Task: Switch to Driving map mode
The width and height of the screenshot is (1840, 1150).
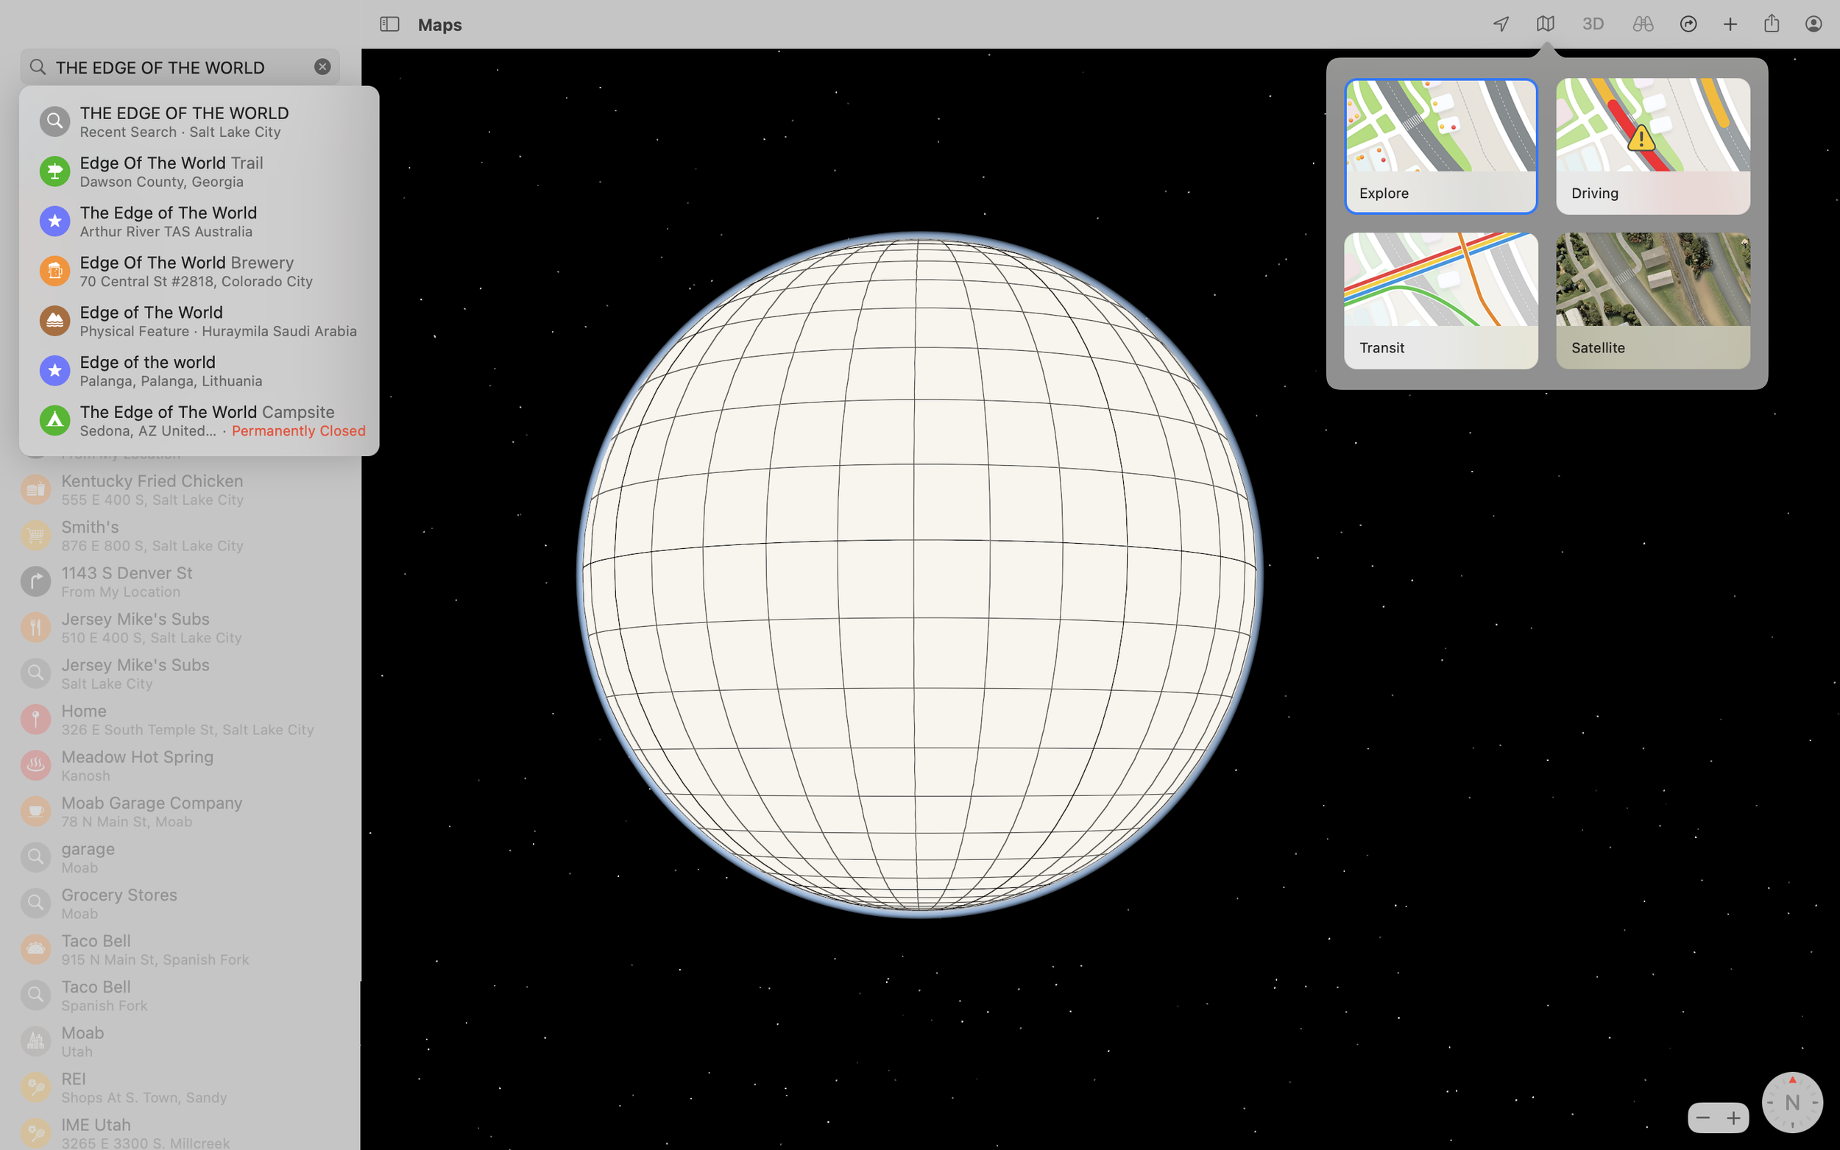Action: coord(1653,146)
